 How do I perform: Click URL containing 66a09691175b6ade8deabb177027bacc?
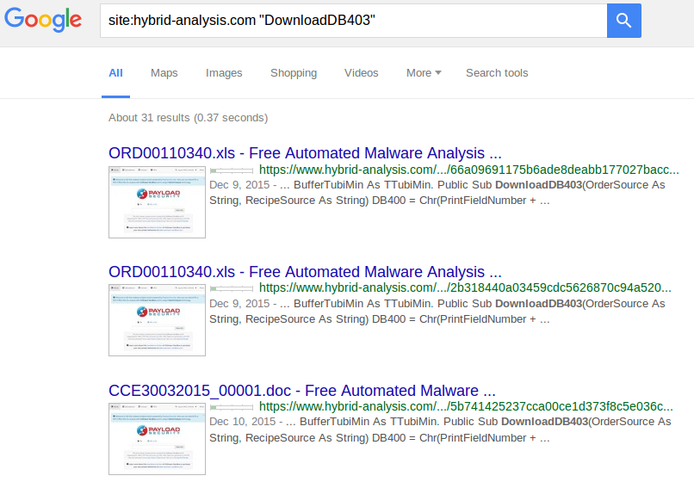468,170
